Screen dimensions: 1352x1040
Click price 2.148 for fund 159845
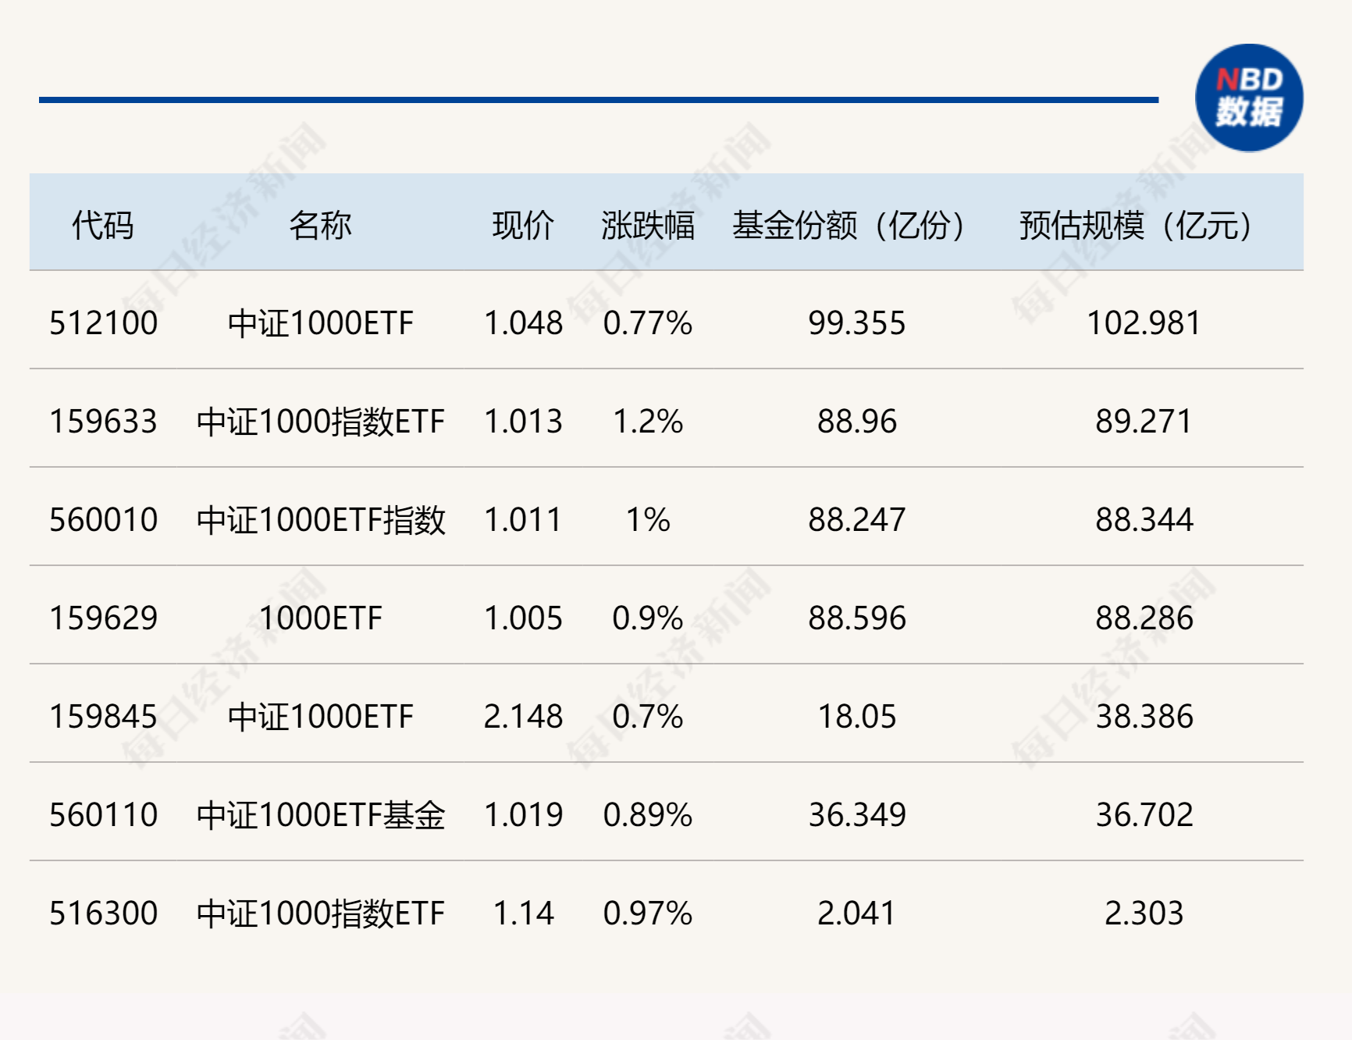pos(522,714)
